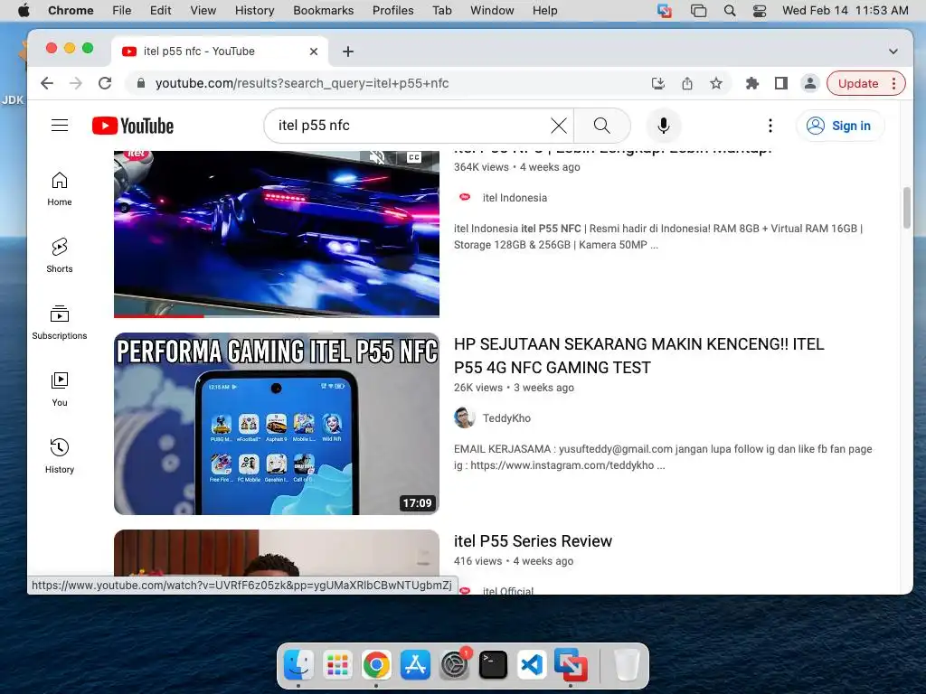
Task: Open the You section in the sidebar
Action: click(x=60, y=389)
